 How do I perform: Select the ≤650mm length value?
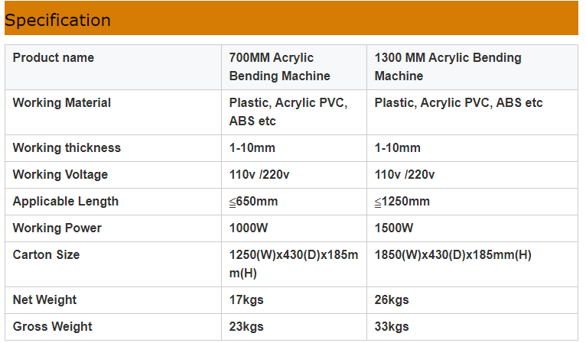point(253,202)
